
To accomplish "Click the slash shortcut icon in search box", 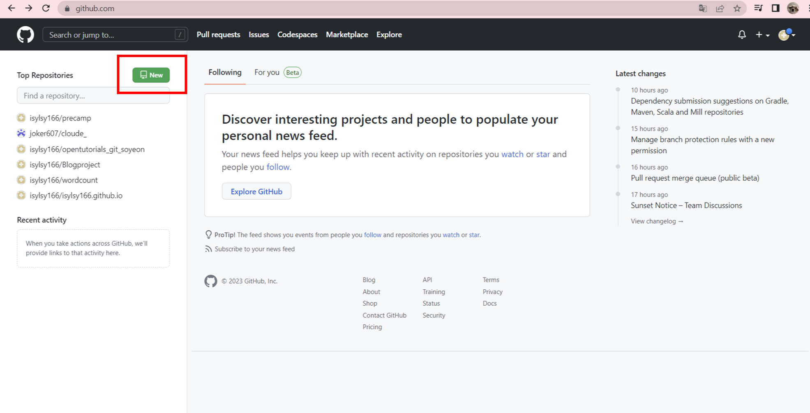I will tap(180, 35).
